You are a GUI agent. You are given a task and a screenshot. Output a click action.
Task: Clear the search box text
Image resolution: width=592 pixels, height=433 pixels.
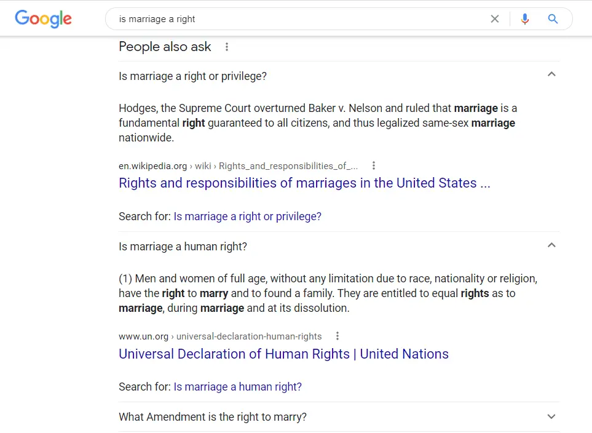pos(495,19)
